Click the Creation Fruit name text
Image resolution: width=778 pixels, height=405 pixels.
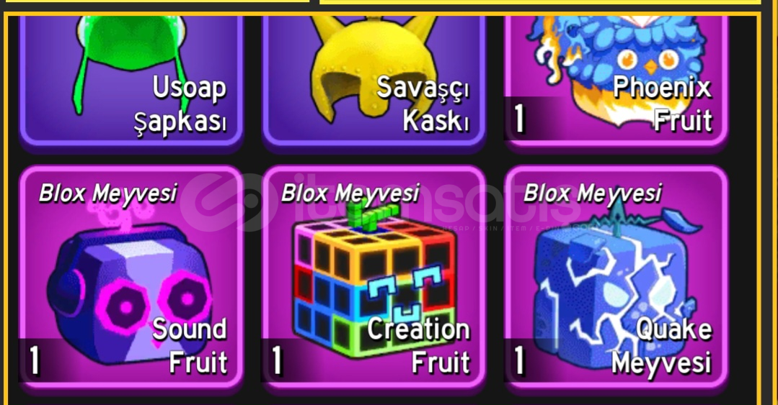tap(418, 345)
